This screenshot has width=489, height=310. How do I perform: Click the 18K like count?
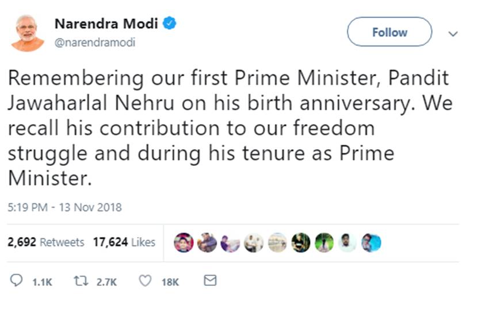point(170,282)
